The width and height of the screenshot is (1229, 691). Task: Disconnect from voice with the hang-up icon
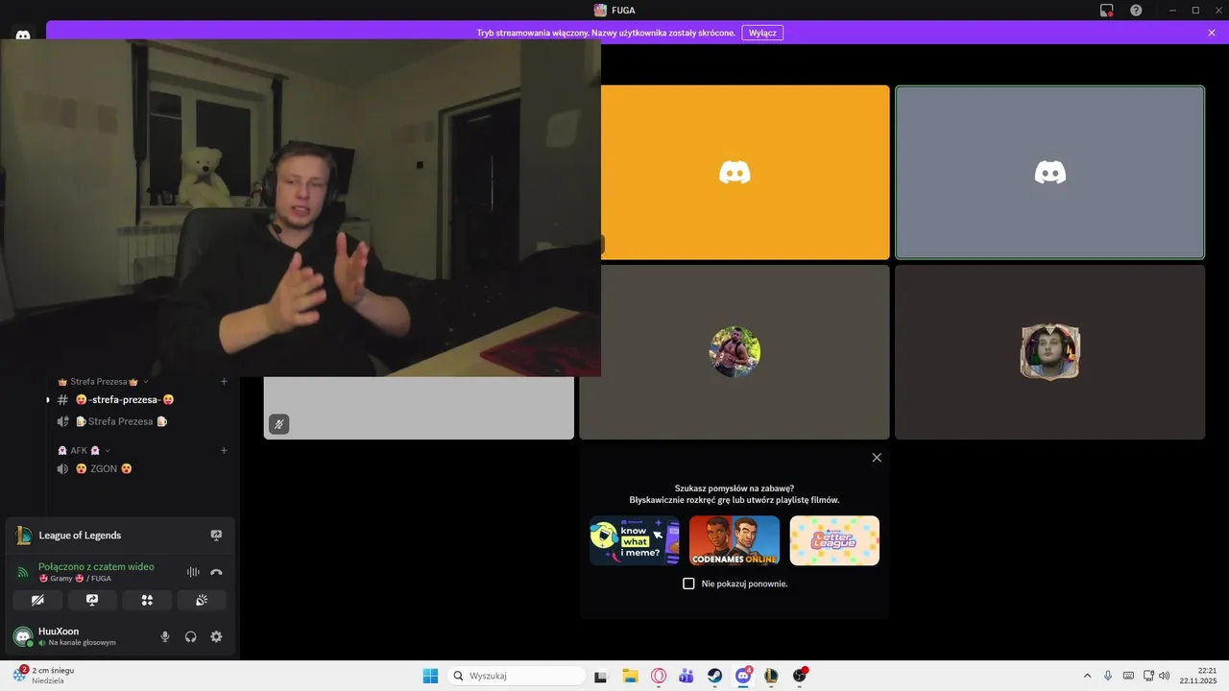click(x=216, y=572)
